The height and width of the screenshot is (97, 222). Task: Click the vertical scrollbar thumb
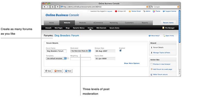[x=179, y=26]
